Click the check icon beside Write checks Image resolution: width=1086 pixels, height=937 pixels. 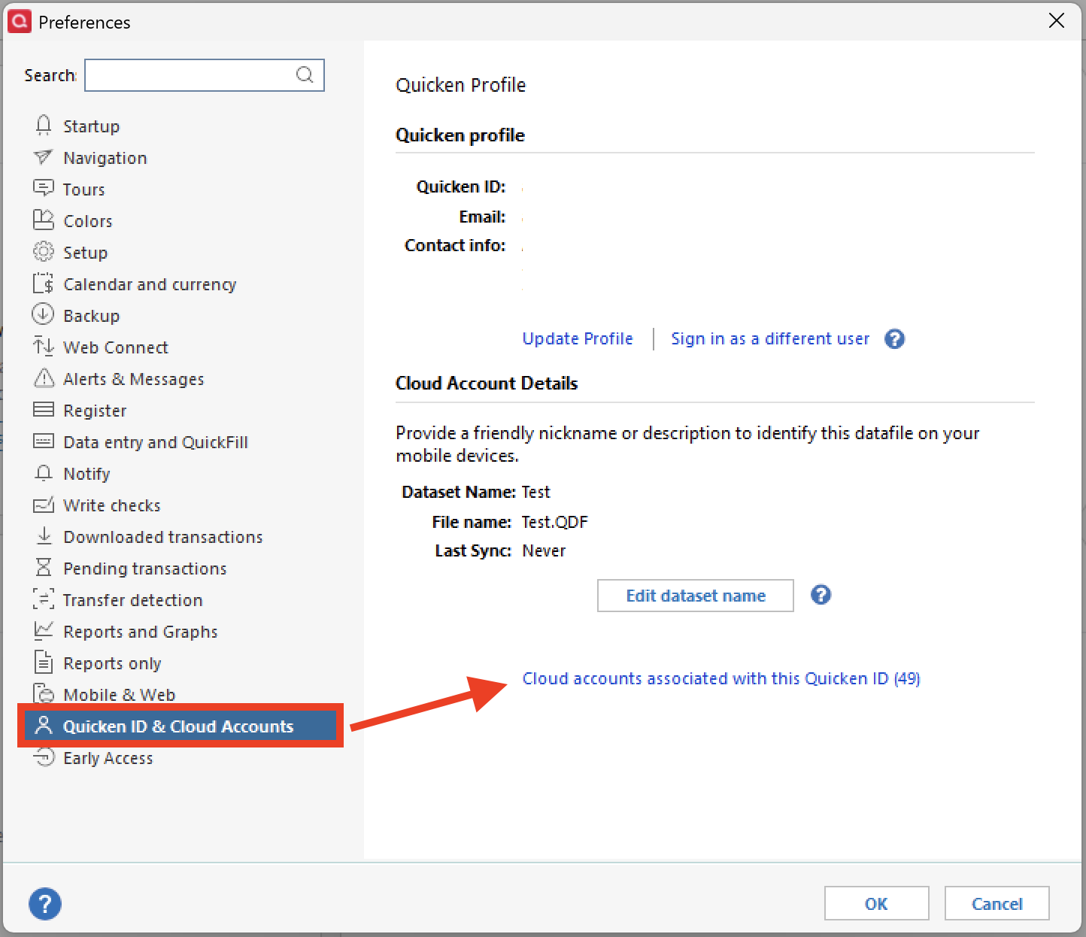[44, 505]
